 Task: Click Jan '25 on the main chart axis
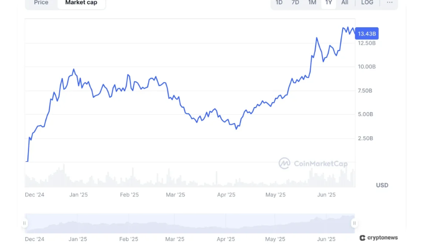[x=78, y=195]
